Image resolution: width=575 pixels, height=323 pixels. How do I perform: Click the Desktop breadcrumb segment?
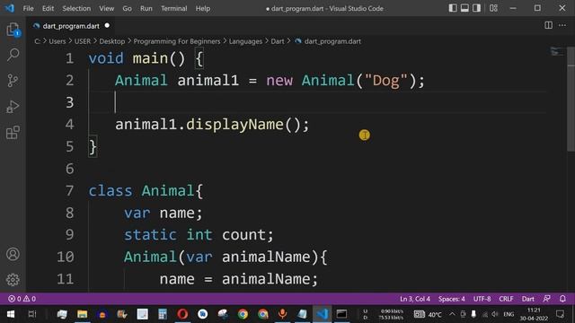(x=112, y=41)
